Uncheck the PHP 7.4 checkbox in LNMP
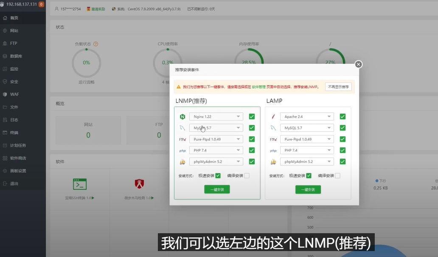The image size is (438, 257). click(252, 150)
